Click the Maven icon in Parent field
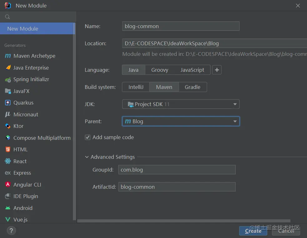The width and height of the screenshot is (307, 238). coord(128,121)
